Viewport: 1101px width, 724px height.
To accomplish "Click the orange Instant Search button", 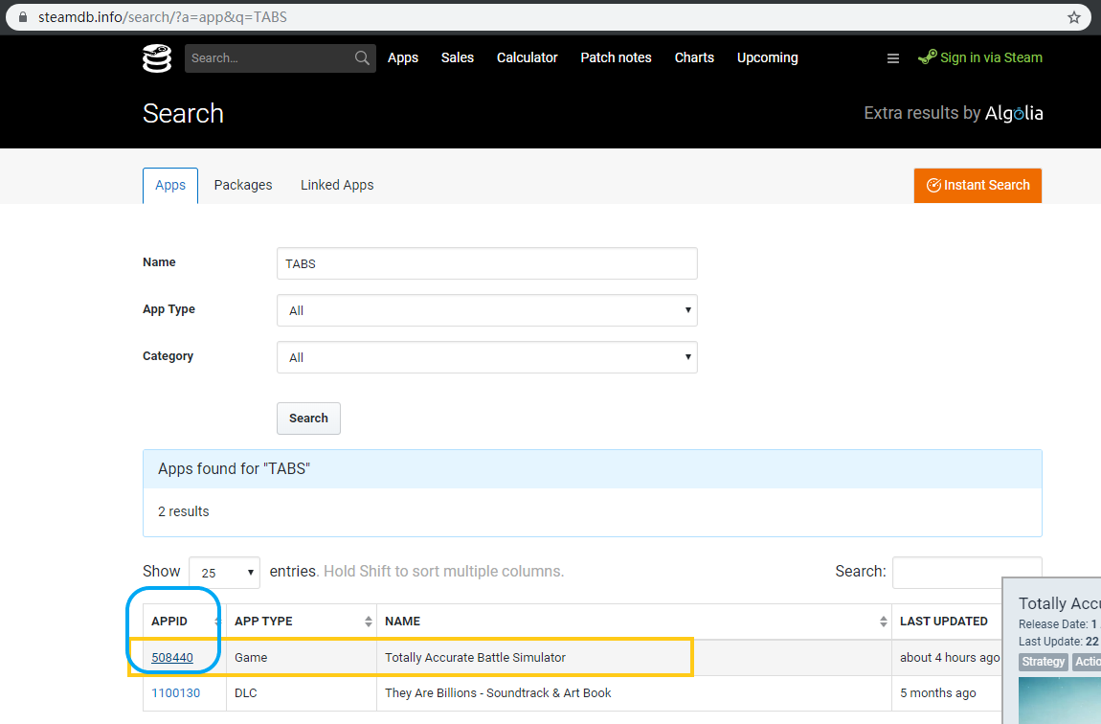I will click(x=977, y=186).
